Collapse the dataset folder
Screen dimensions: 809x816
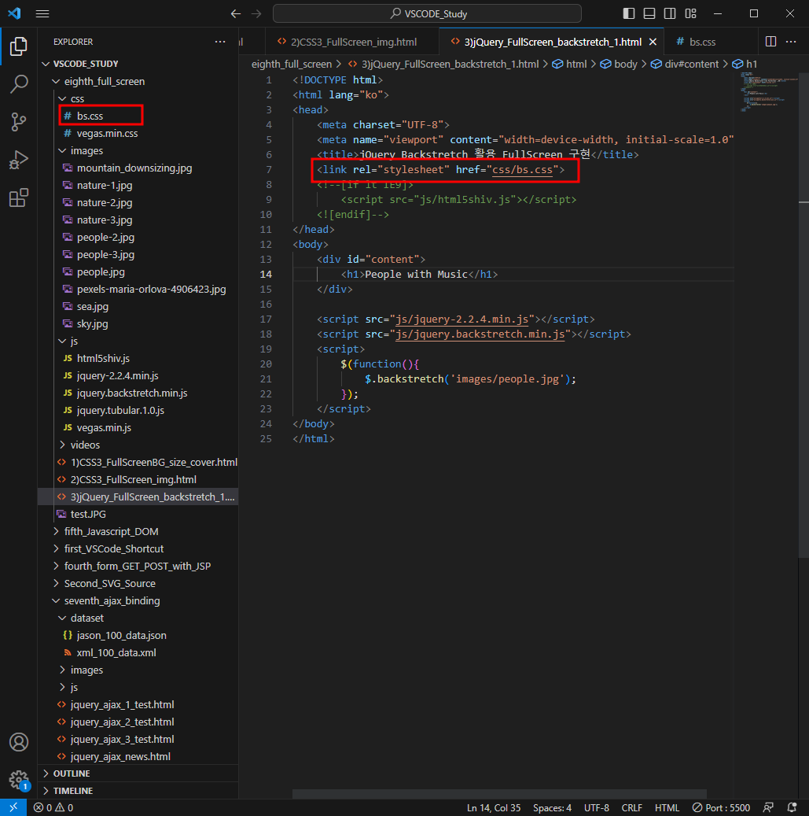coord(138,618)
